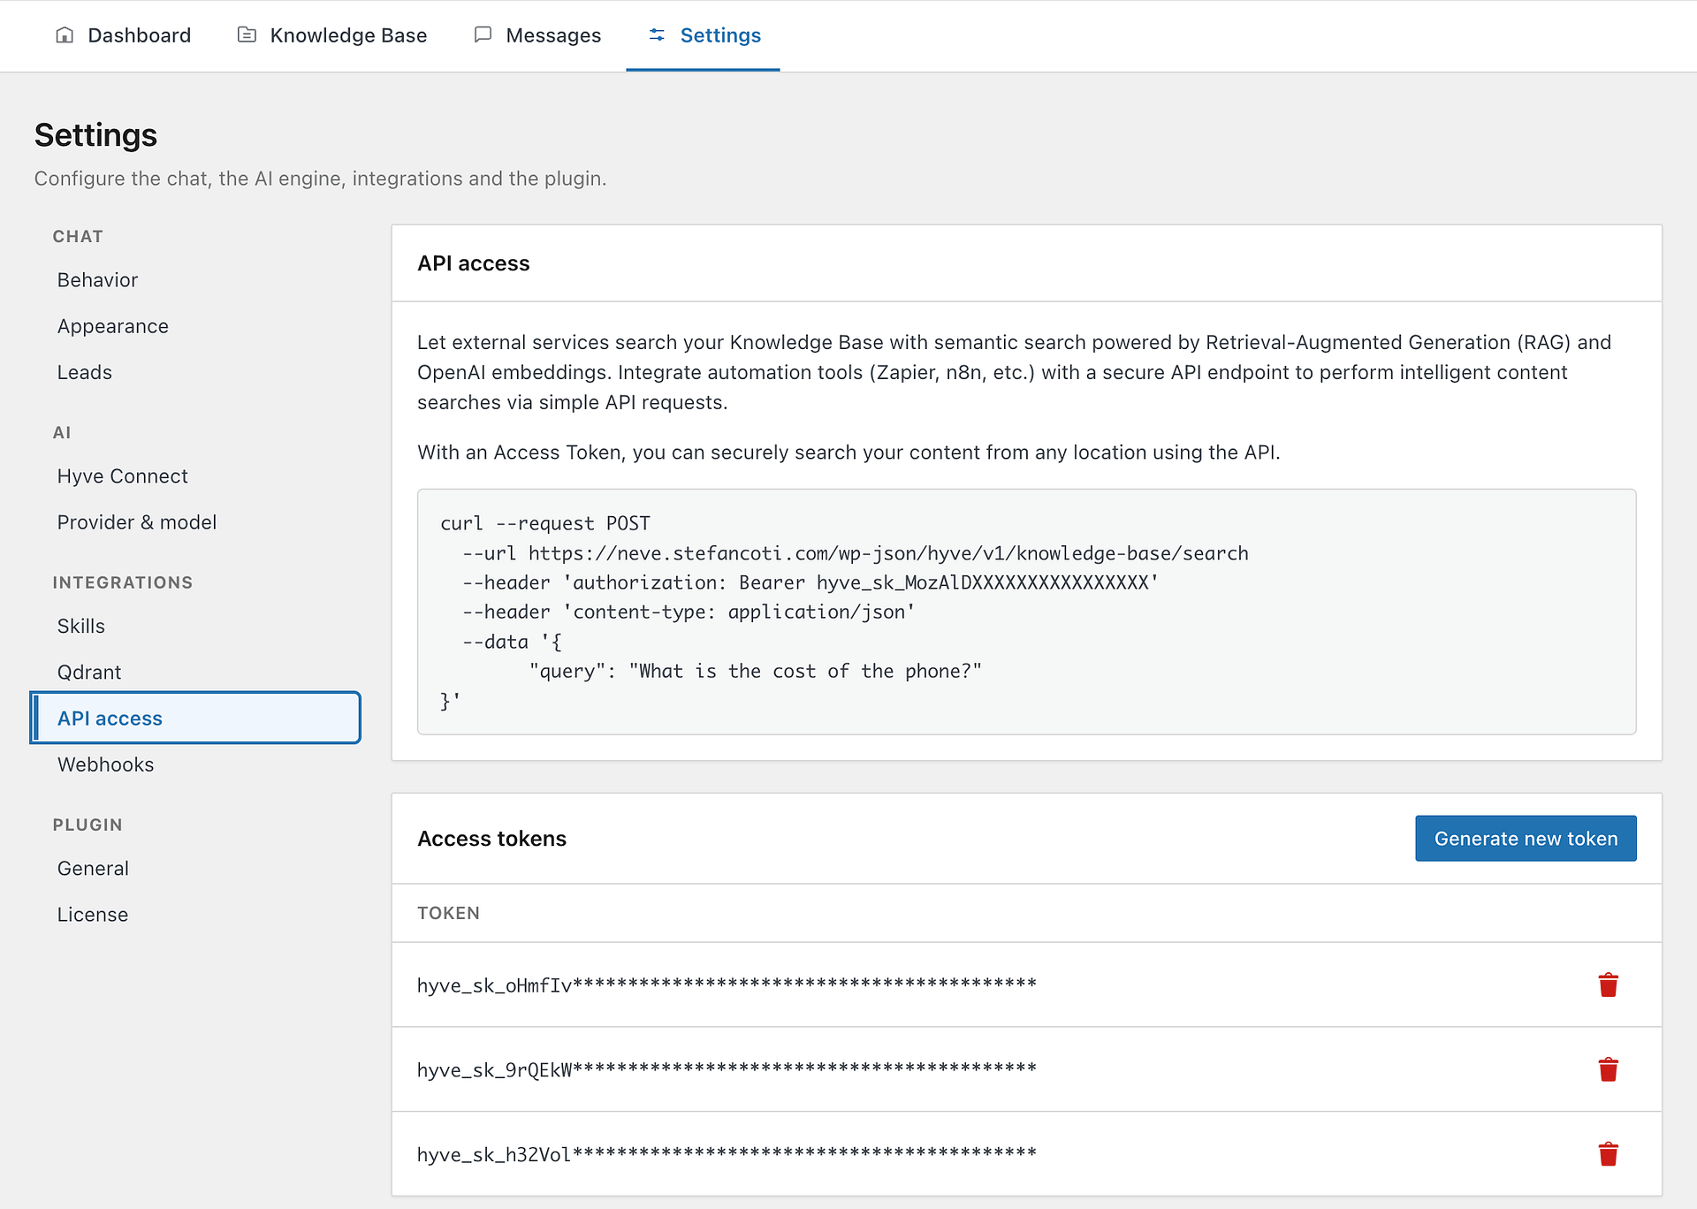Go to the Messages tab
The height and width of the screenshot is (1209, 1697).
pos(537,35)
